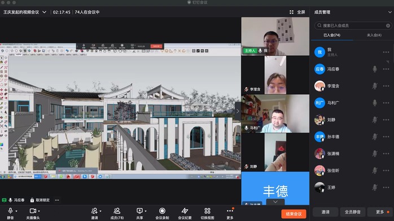Screen dimensions: 394x221
Task: Expand more video tiles with down chevron
Action: 275,202
